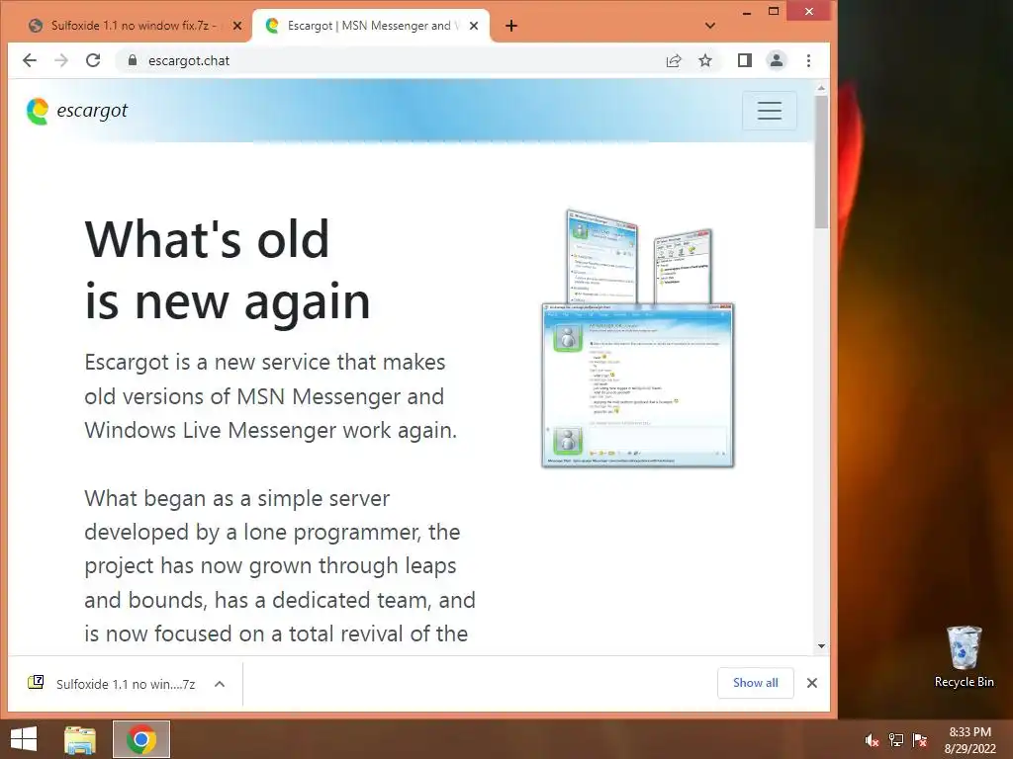Click Show all downloads

tap(755, 683)
